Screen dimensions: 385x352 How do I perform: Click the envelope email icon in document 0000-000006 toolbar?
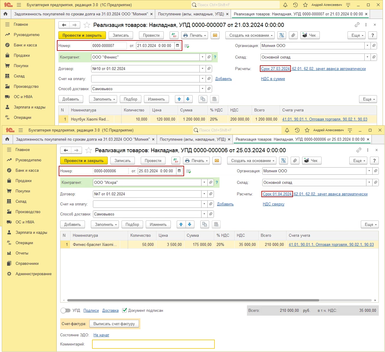[x=217, y=160]
